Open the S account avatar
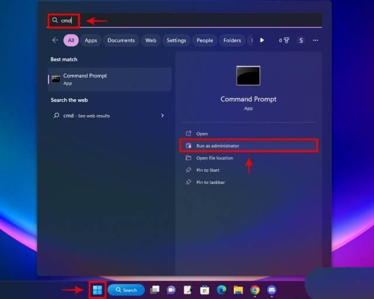374x299 pixels. 301,40
